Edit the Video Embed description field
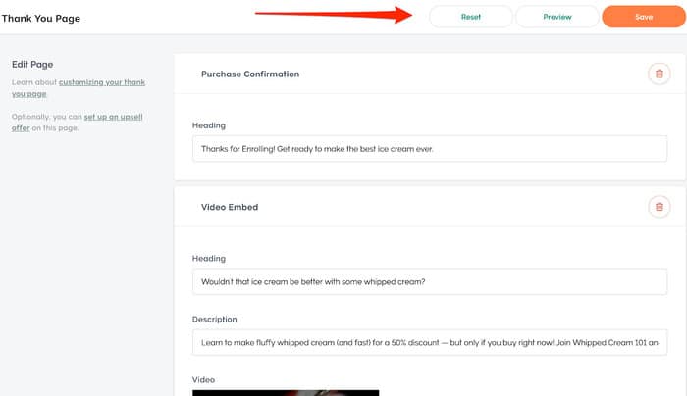 pyautogui.click(x=430, y=343)
